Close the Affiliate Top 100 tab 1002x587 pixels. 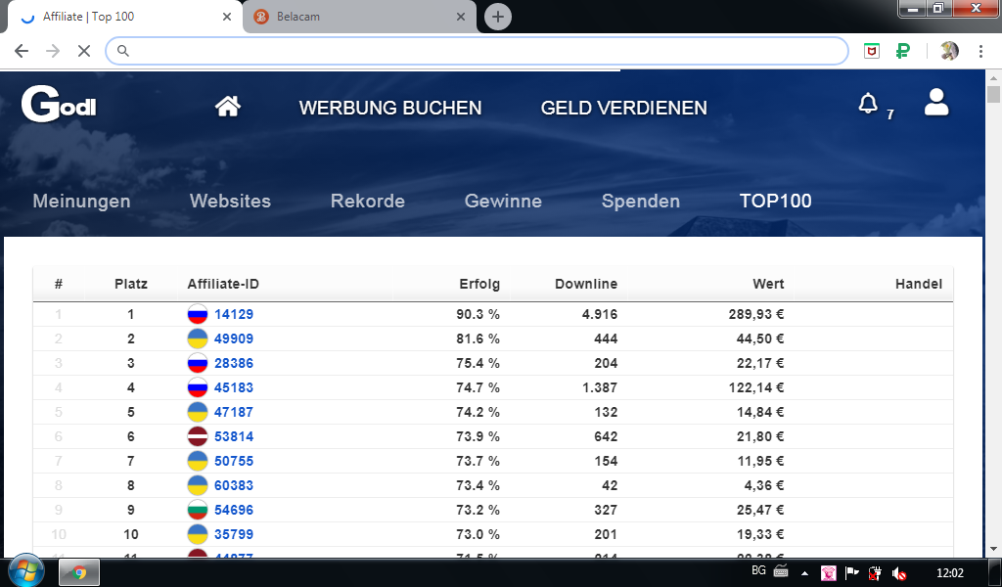[x=227, y=17]
